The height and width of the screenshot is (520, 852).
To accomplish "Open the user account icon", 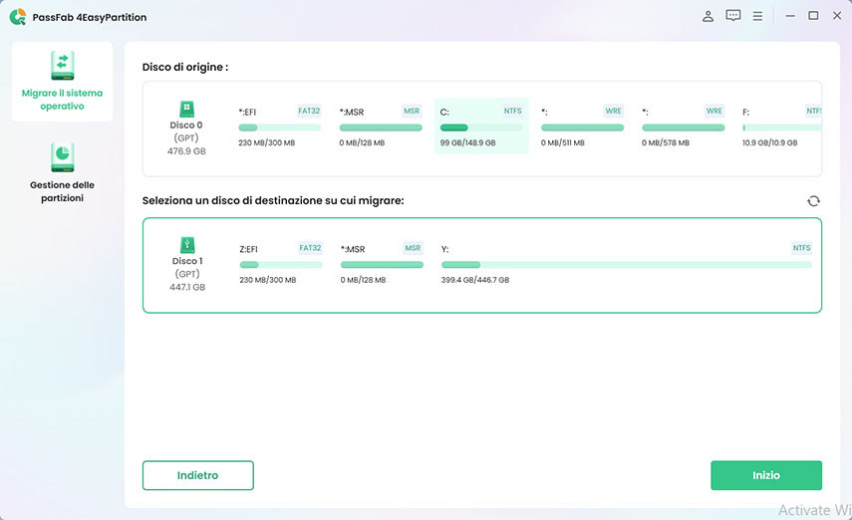I will (708, 16).
